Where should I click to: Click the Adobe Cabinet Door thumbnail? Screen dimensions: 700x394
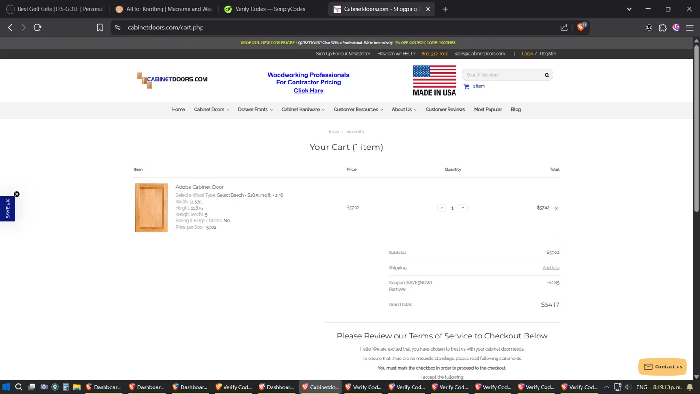151,208
